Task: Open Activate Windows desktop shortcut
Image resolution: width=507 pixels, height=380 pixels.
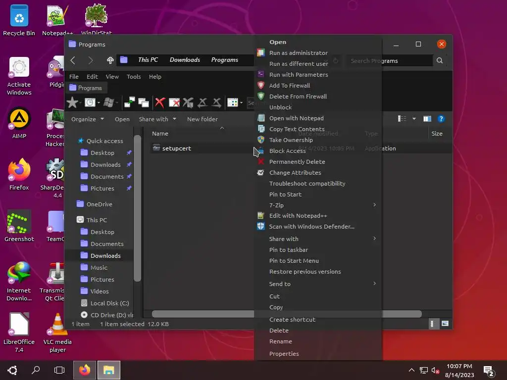Action: (x=19, y=76)
